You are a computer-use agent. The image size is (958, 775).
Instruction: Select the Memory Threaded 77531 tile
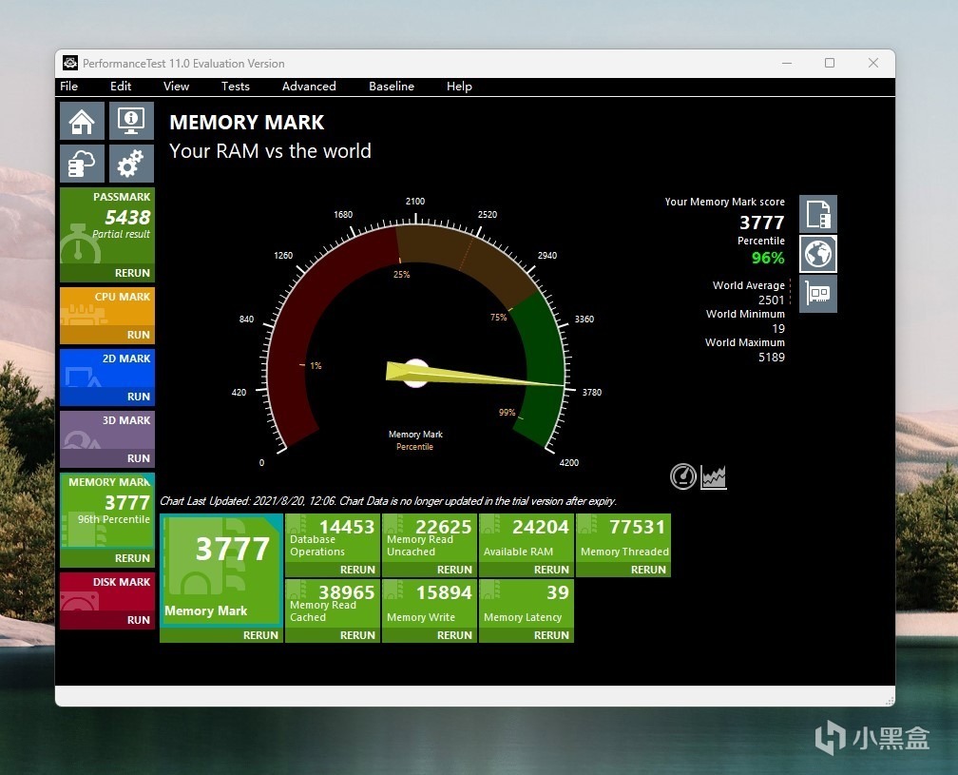pyautogui.click(x=623, y=538)
